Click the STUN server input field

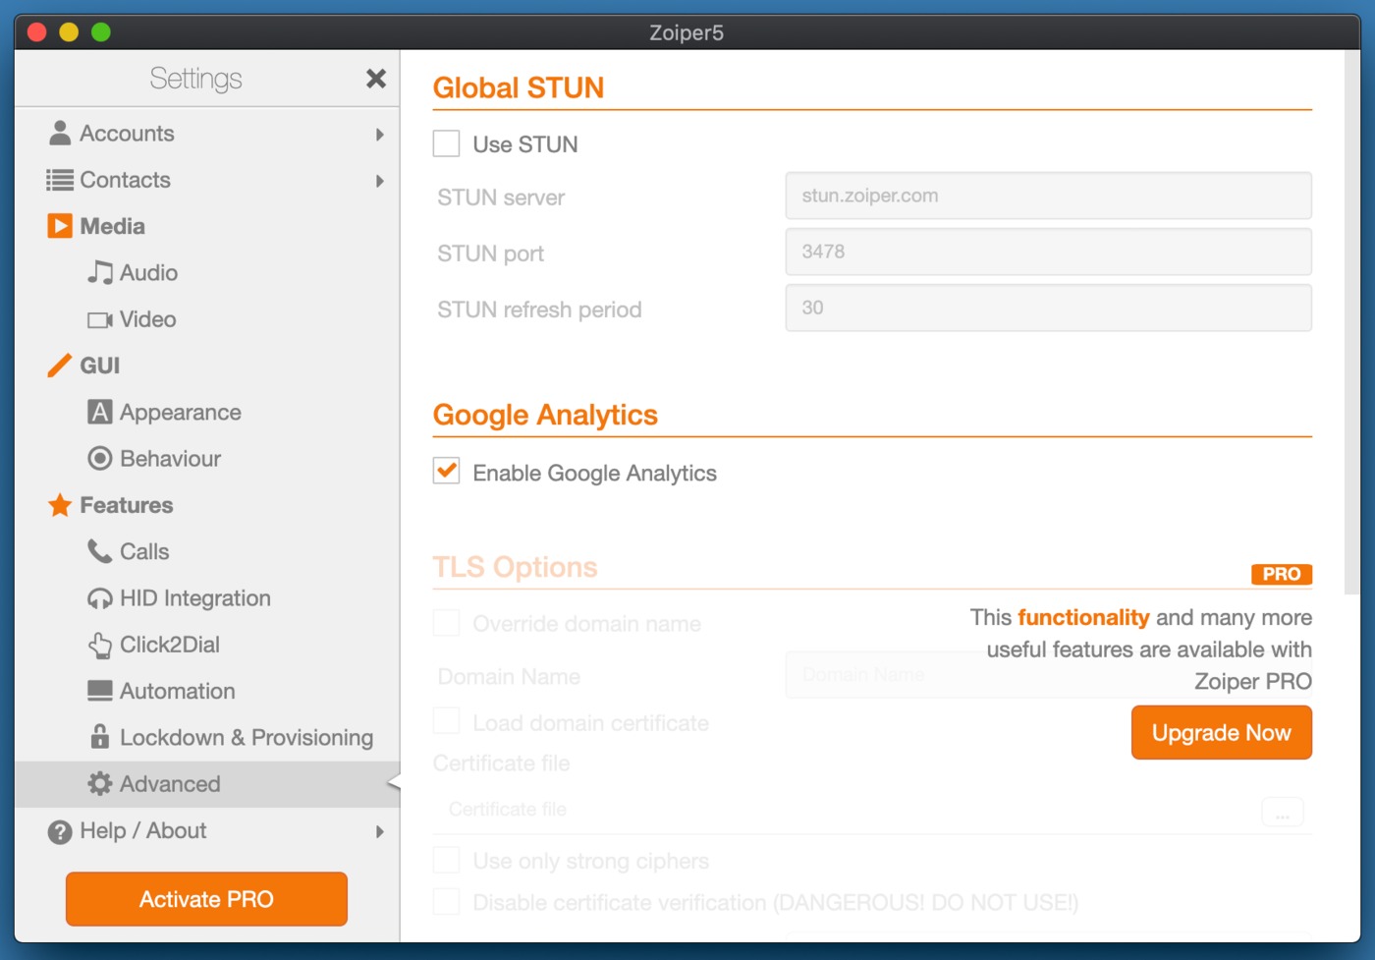click(x=1048, y=196)
